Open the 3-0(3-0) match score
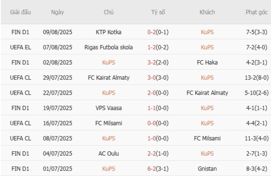 click(x=158, y=78)
